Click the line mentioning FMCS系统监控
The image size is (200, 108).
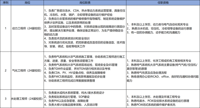pos(75,77)
